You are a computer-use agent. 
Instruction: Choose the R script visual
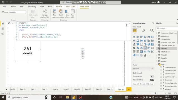click(145, 51)
